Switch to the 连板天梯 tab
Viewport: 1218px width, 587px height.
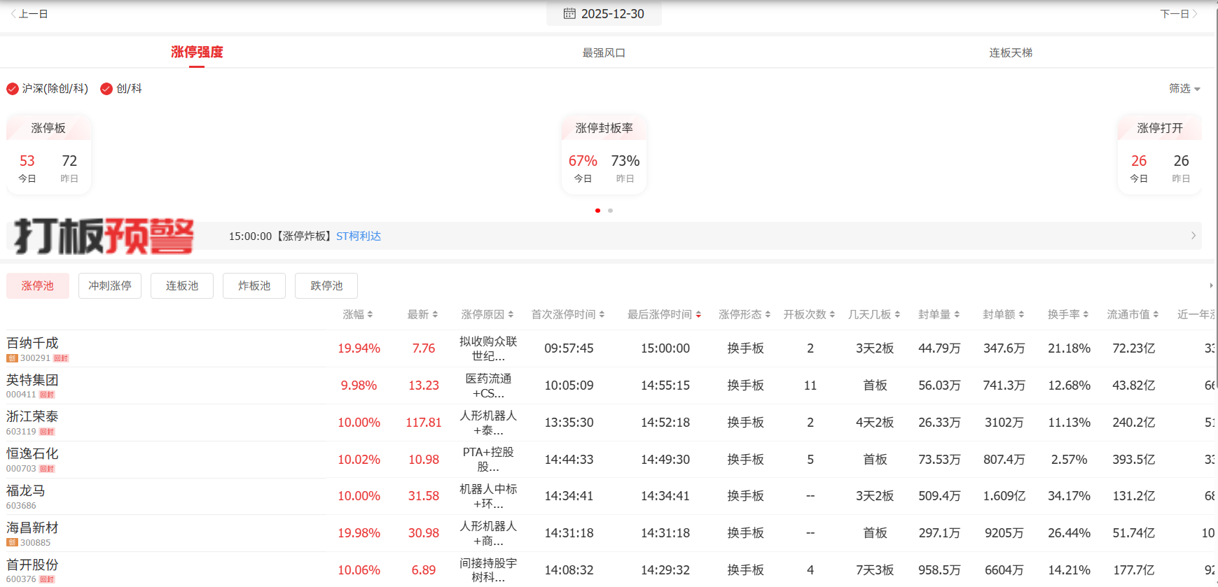click(1010, 52)
